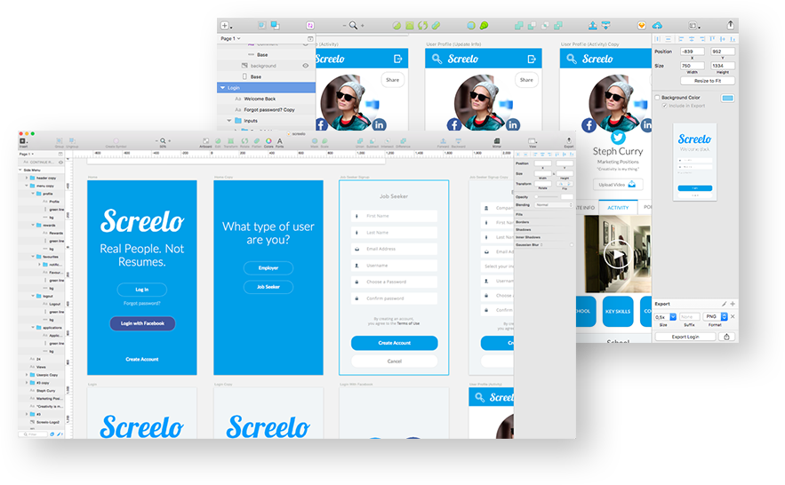Click the Position X field showing -839
785x485 pixels.
click(x=692, y=52)
